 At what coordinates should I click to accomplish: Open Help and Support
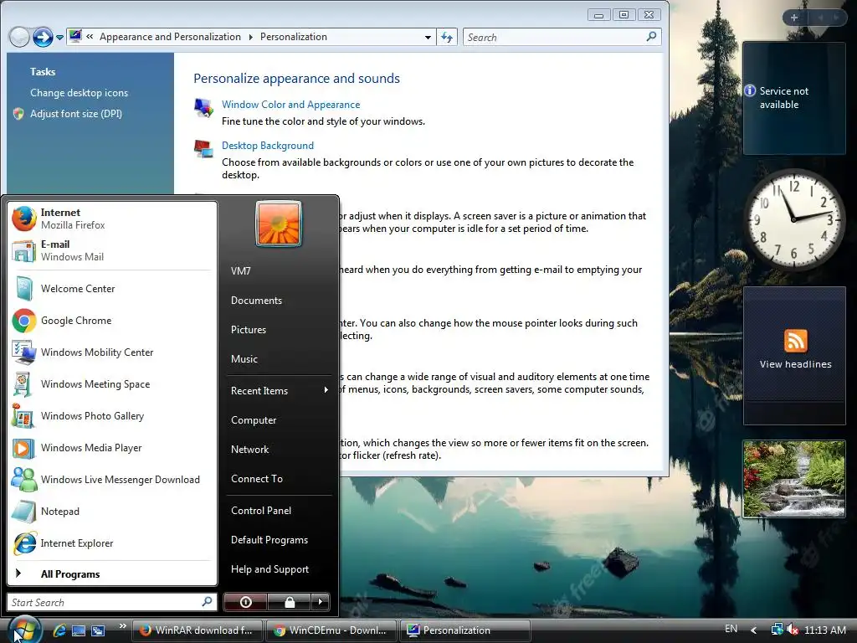click(278, 569)
